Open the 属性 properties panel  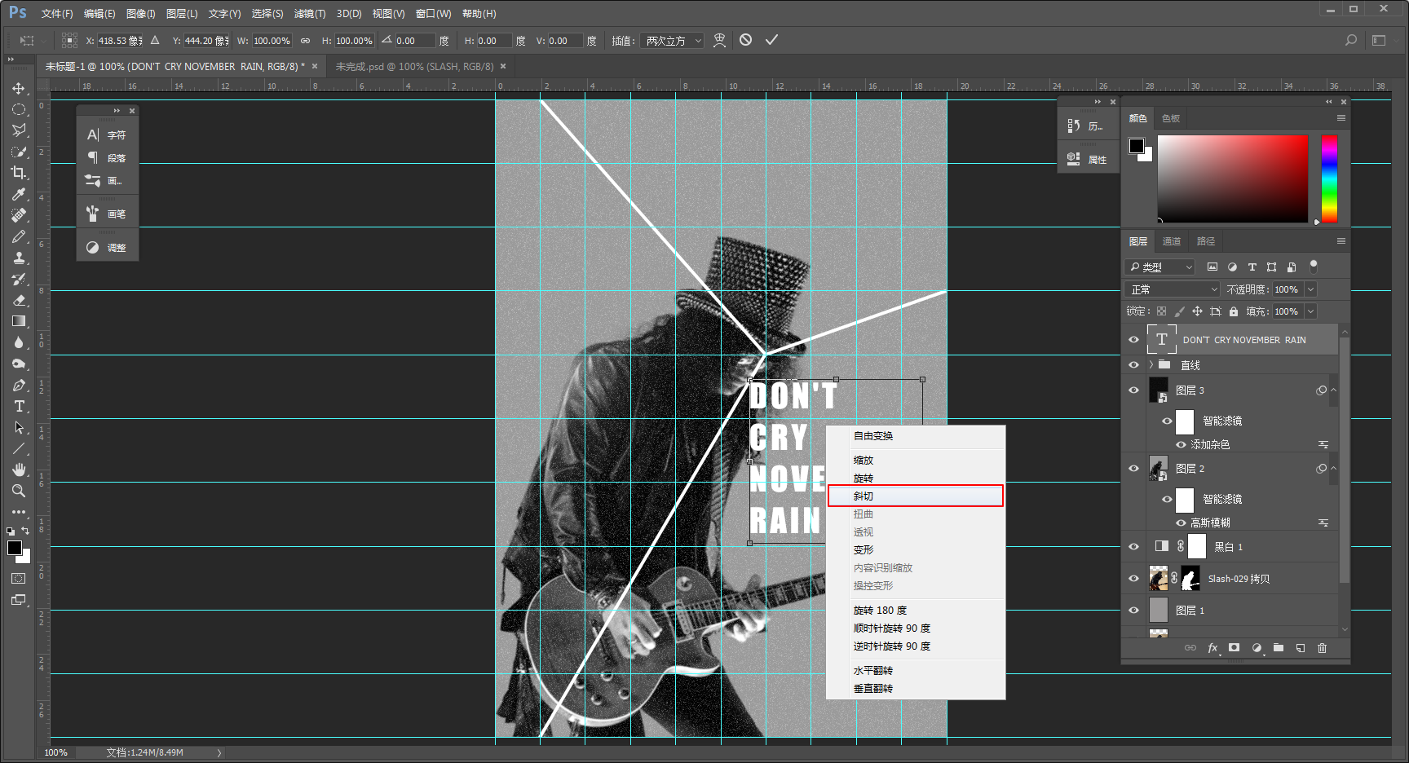click(1087, 159)
